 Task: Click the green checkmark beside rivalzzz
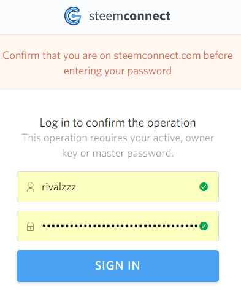coord(204,187)
